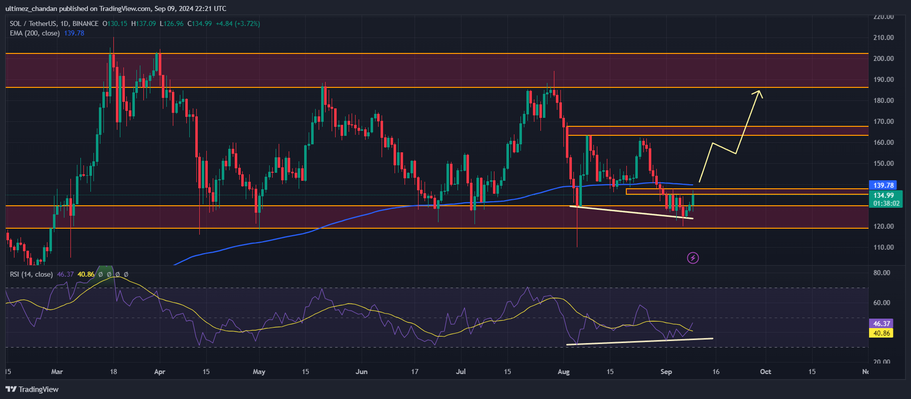Screen dimensions: 911x399
Task: Click the RSI legend value 46.37
Action: [x=65, y=274]
